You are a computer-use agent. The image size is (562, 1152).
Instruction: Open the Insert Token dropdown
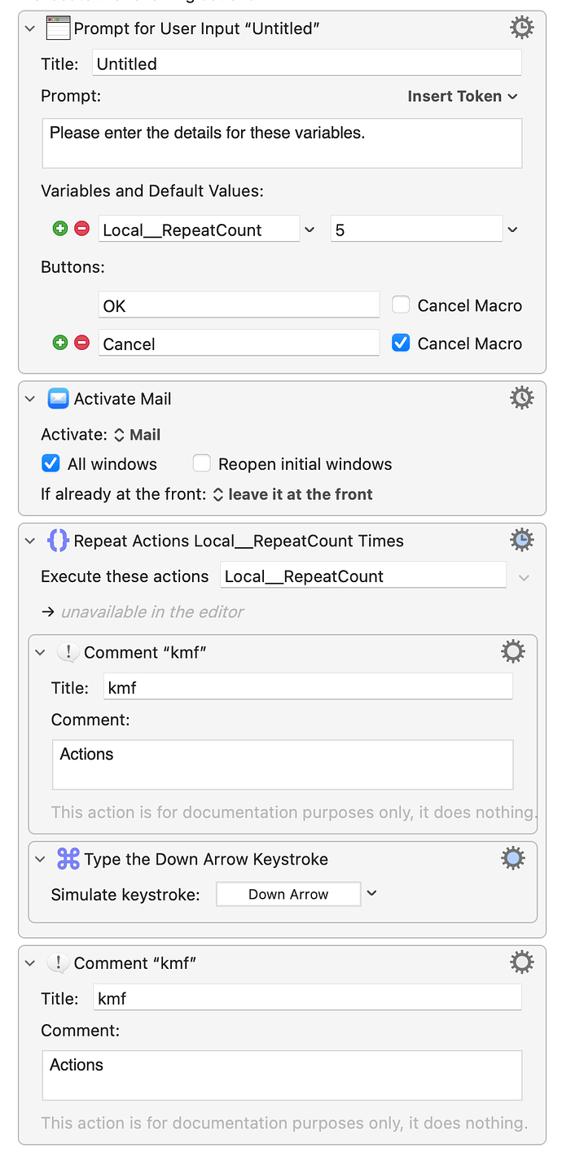pos(462,96)
